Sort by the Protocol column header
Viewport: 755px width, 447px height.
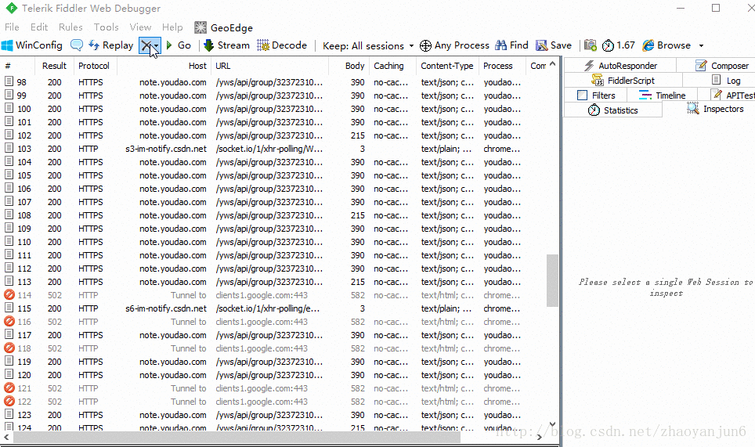pos(96,66)
